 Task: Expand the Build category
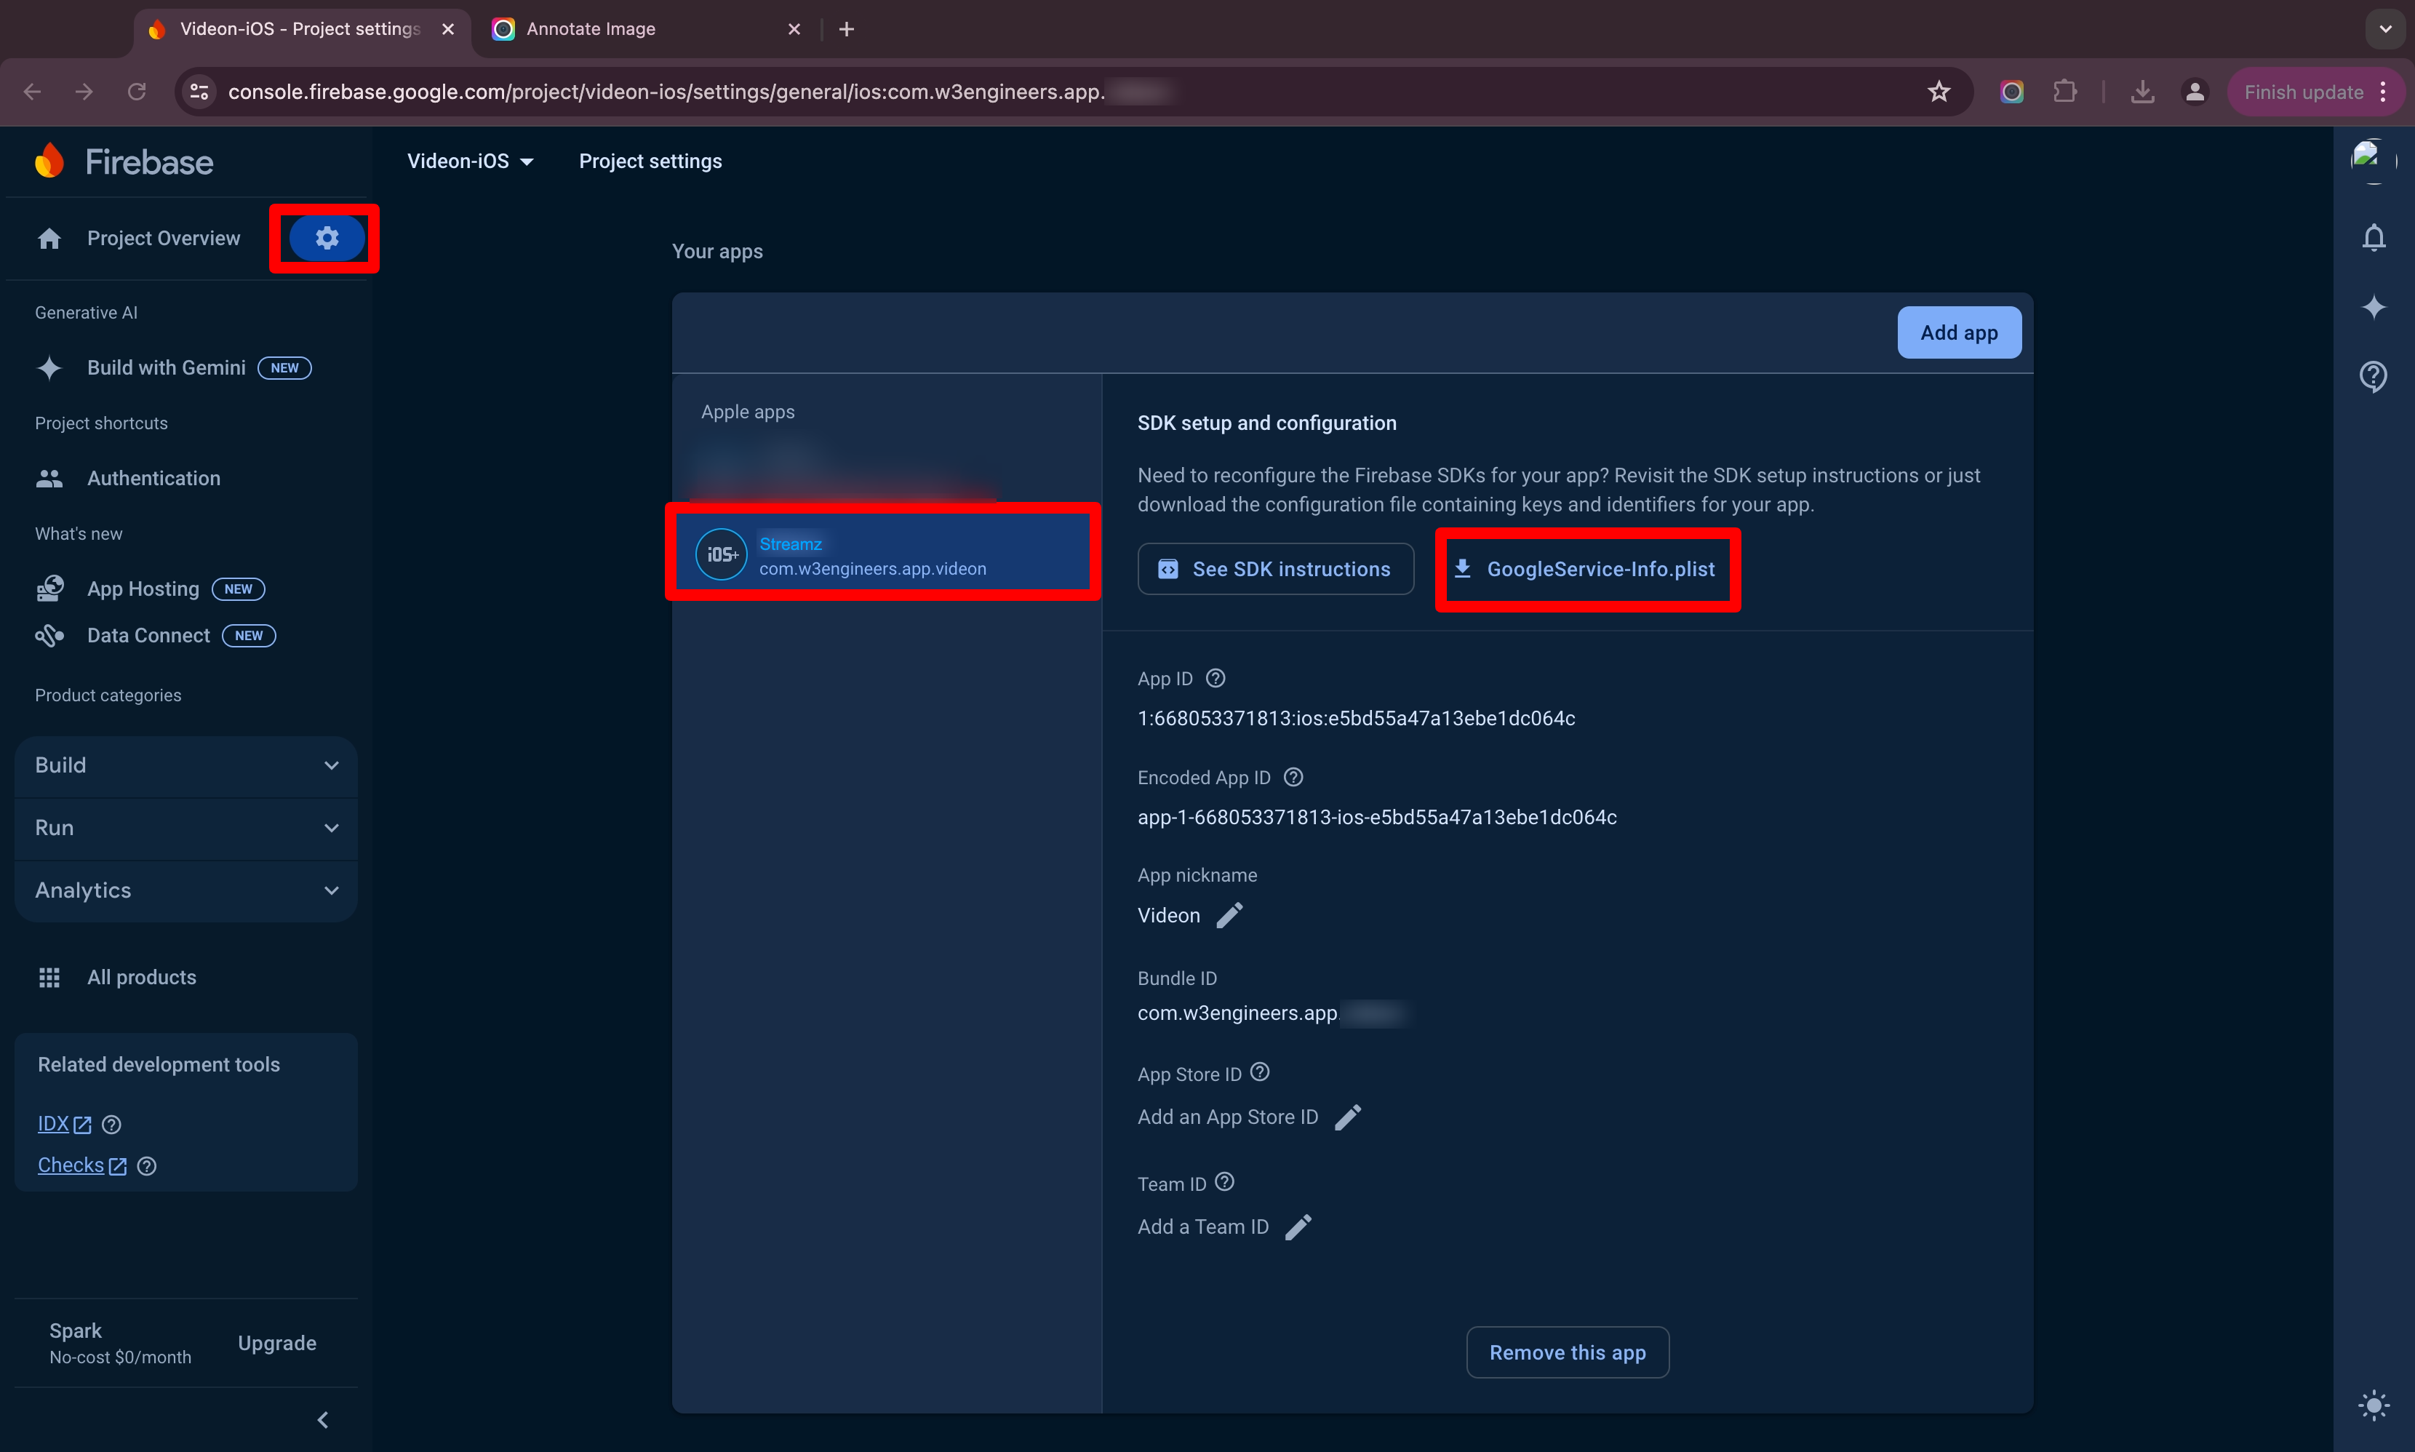(185, 765)
